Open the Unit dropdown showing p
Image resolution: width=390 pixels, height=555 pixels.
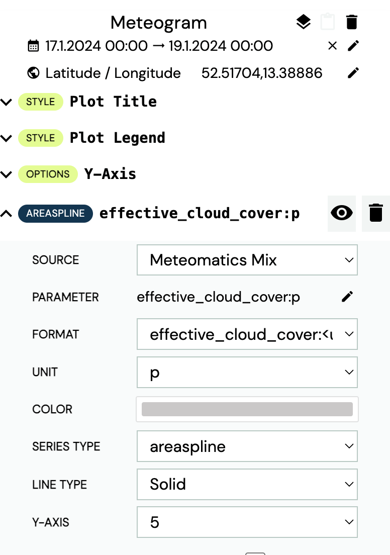[x=247, y=373]
